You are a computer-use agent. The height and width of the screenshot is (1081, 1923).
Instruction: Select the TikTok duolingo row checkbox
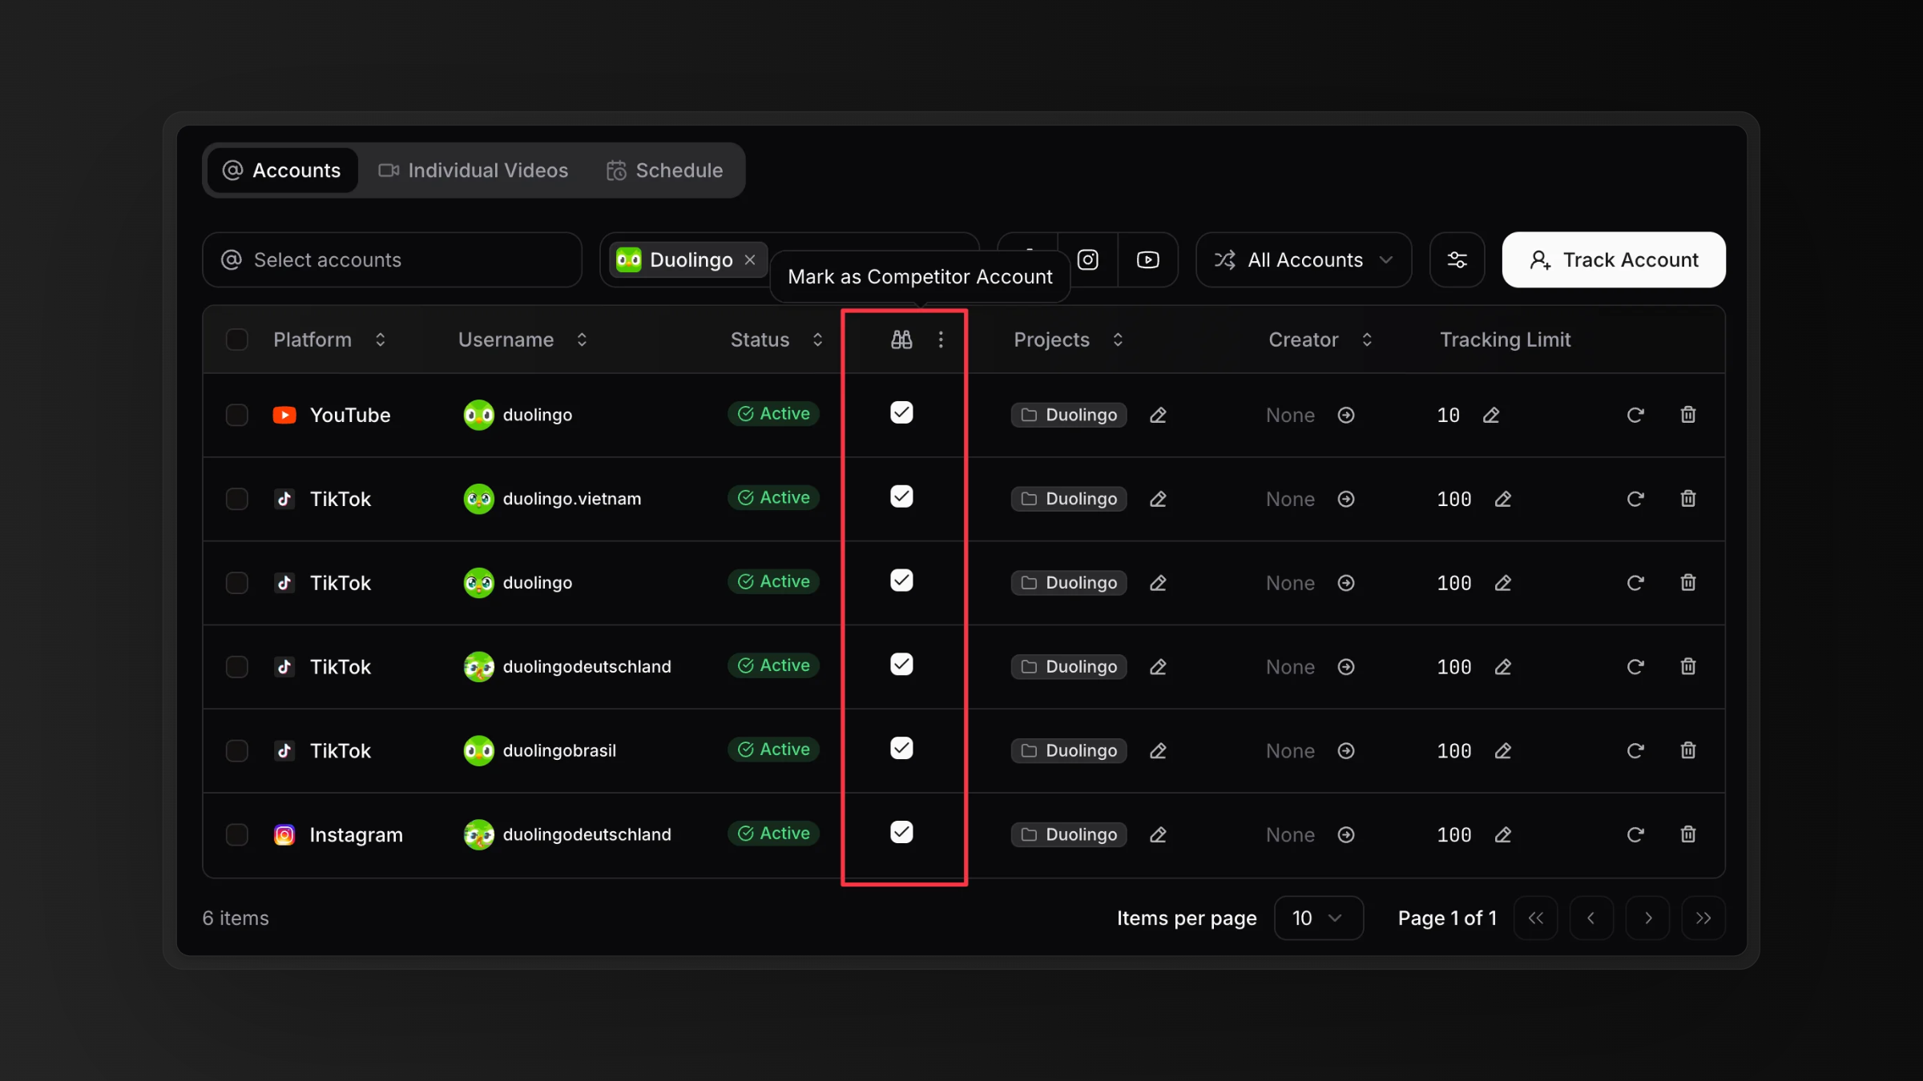tap(236, 583)
